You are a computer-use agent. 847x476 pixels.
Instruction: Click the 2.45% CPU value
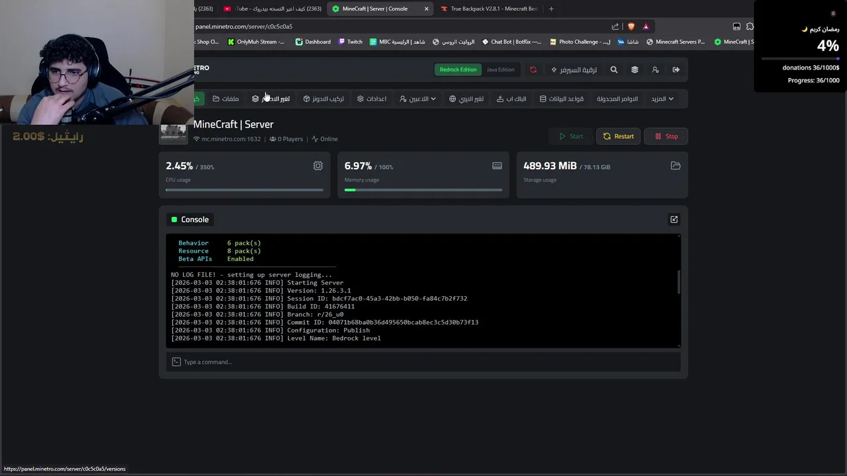(179, 166)
